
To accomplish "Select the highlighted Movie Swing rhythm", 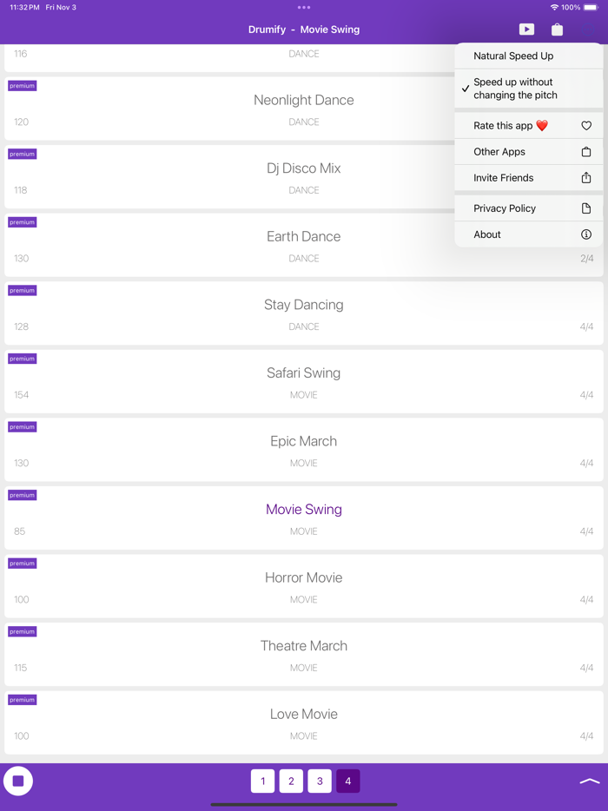I will pyautogui.click(x=304, y=518).
